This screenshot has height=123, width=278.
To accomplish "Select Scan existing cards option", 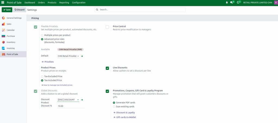I will (114, 107).
